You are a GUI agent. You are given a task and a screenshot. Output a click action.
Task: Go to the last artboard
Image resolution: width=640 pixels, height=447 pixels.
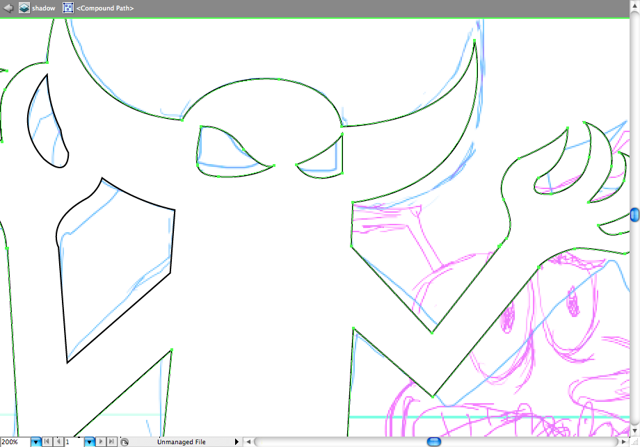pyautogui.click(x=112, y=441)
